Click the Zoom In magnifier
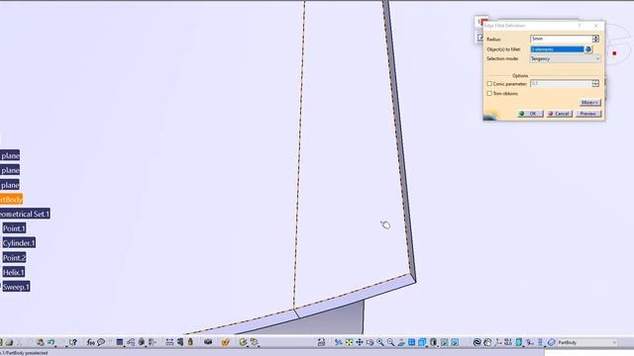This screenshot has width=634, height=356. 380,342
